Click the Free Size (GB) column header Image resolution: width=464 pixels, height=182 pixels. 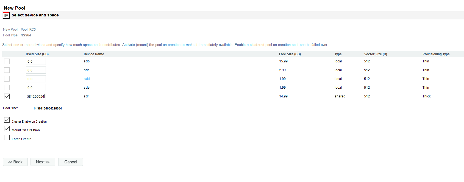[290, 54]
